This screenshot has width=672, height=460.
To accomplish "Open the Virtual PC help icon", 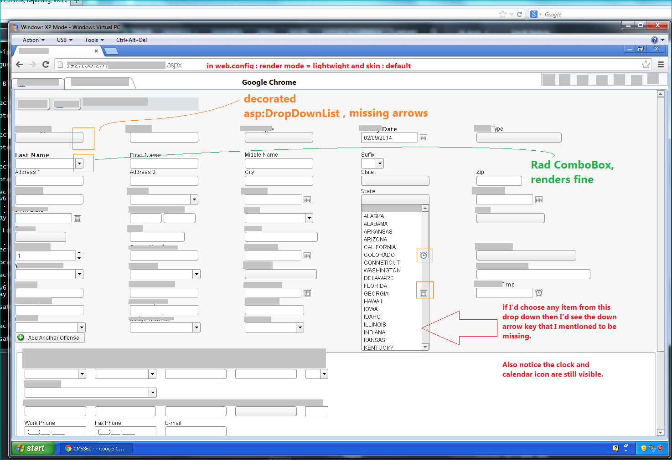I will tap(655, 40).
